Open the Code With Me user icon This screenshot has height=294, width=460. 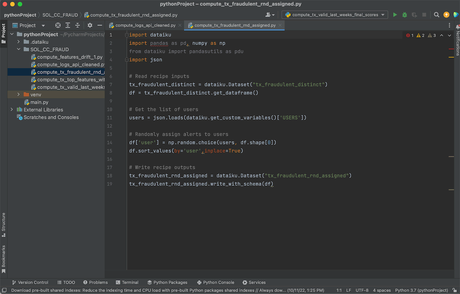pos(270,15)
